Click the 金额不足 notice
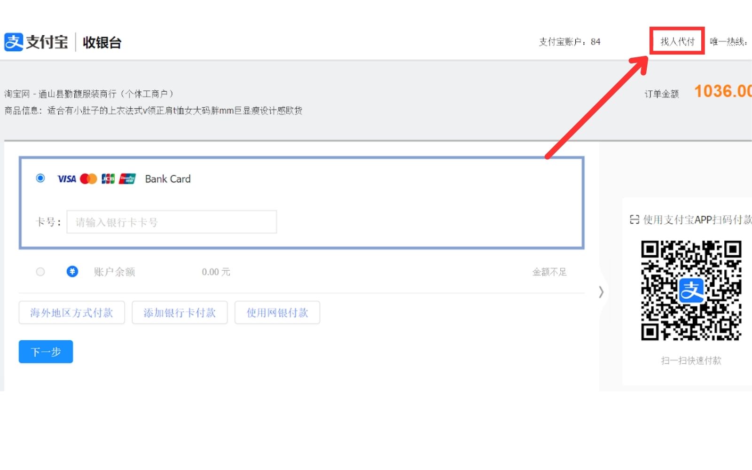Screen dimensions: 752x470 coord(549,272)
